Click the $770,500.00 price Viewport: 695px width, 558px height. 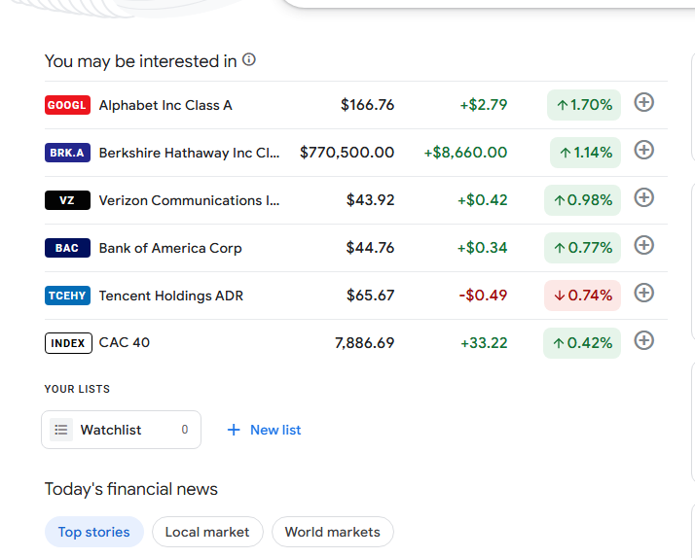347,153
